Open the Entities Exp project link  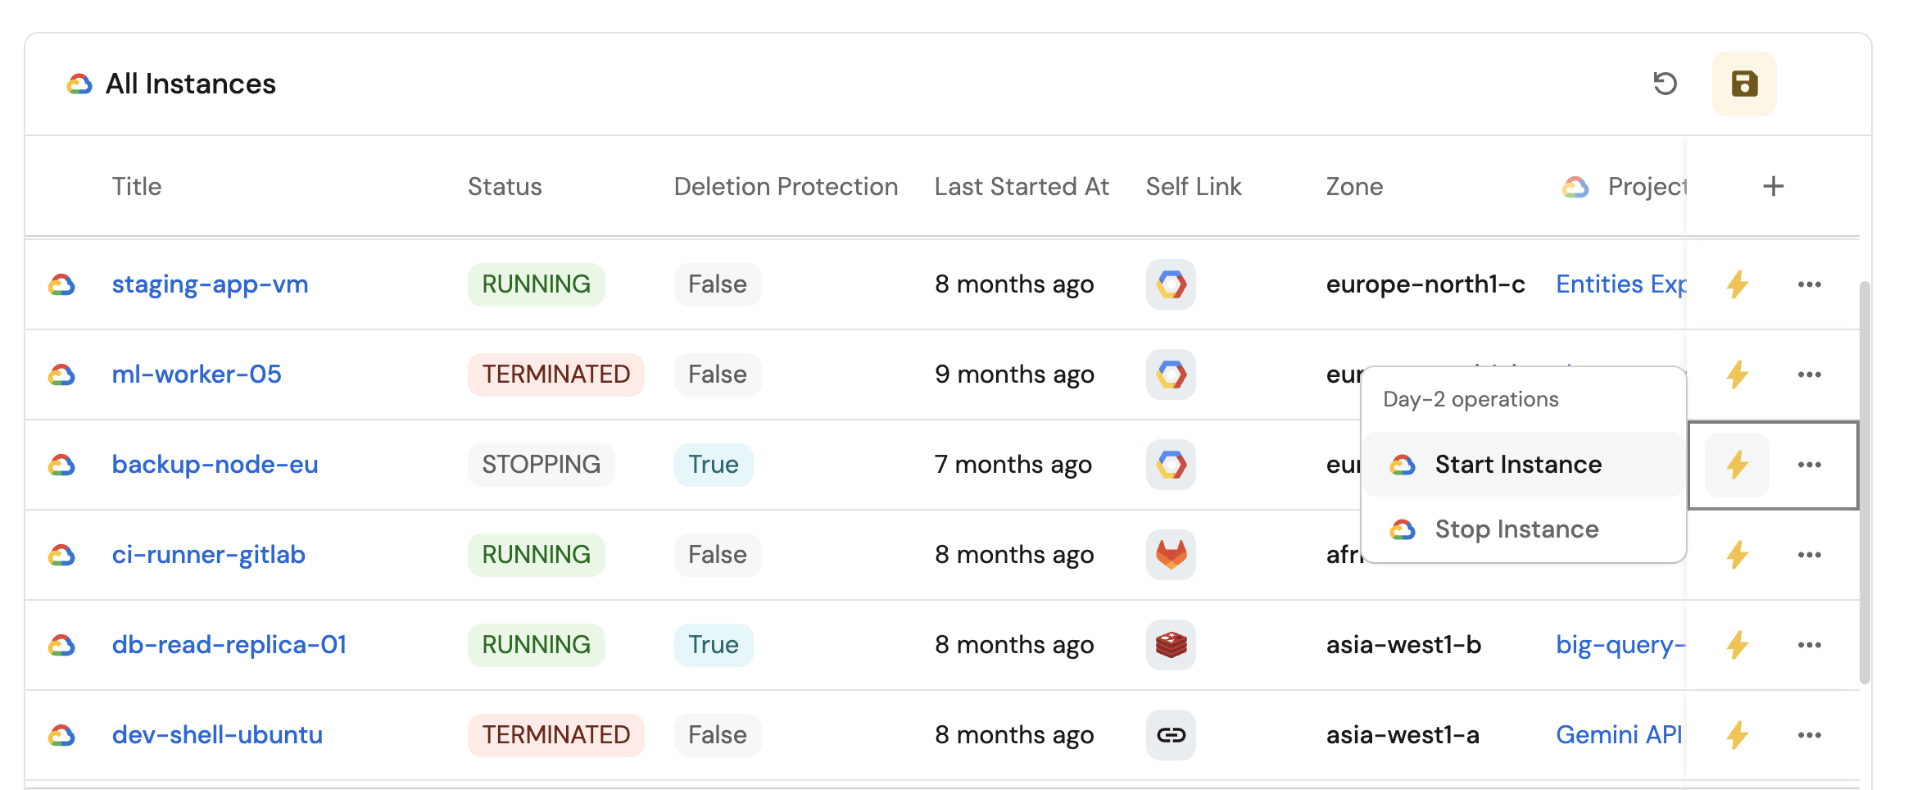point(1620,284)
